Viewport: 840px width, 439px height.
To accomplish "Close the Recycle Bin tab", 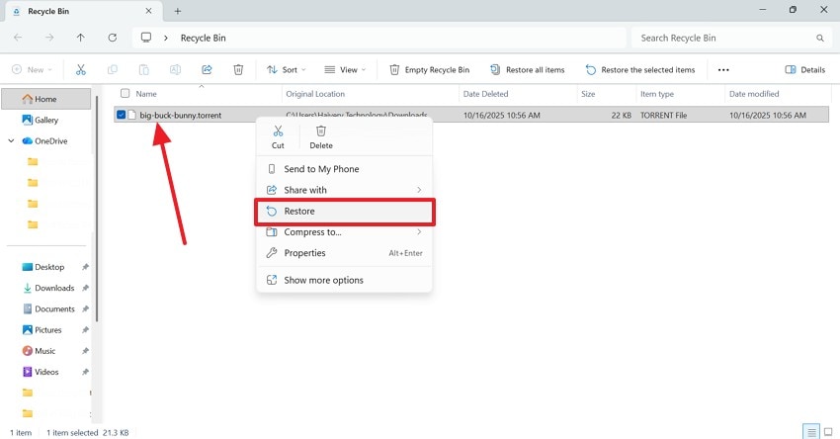I will pos(148,11).
